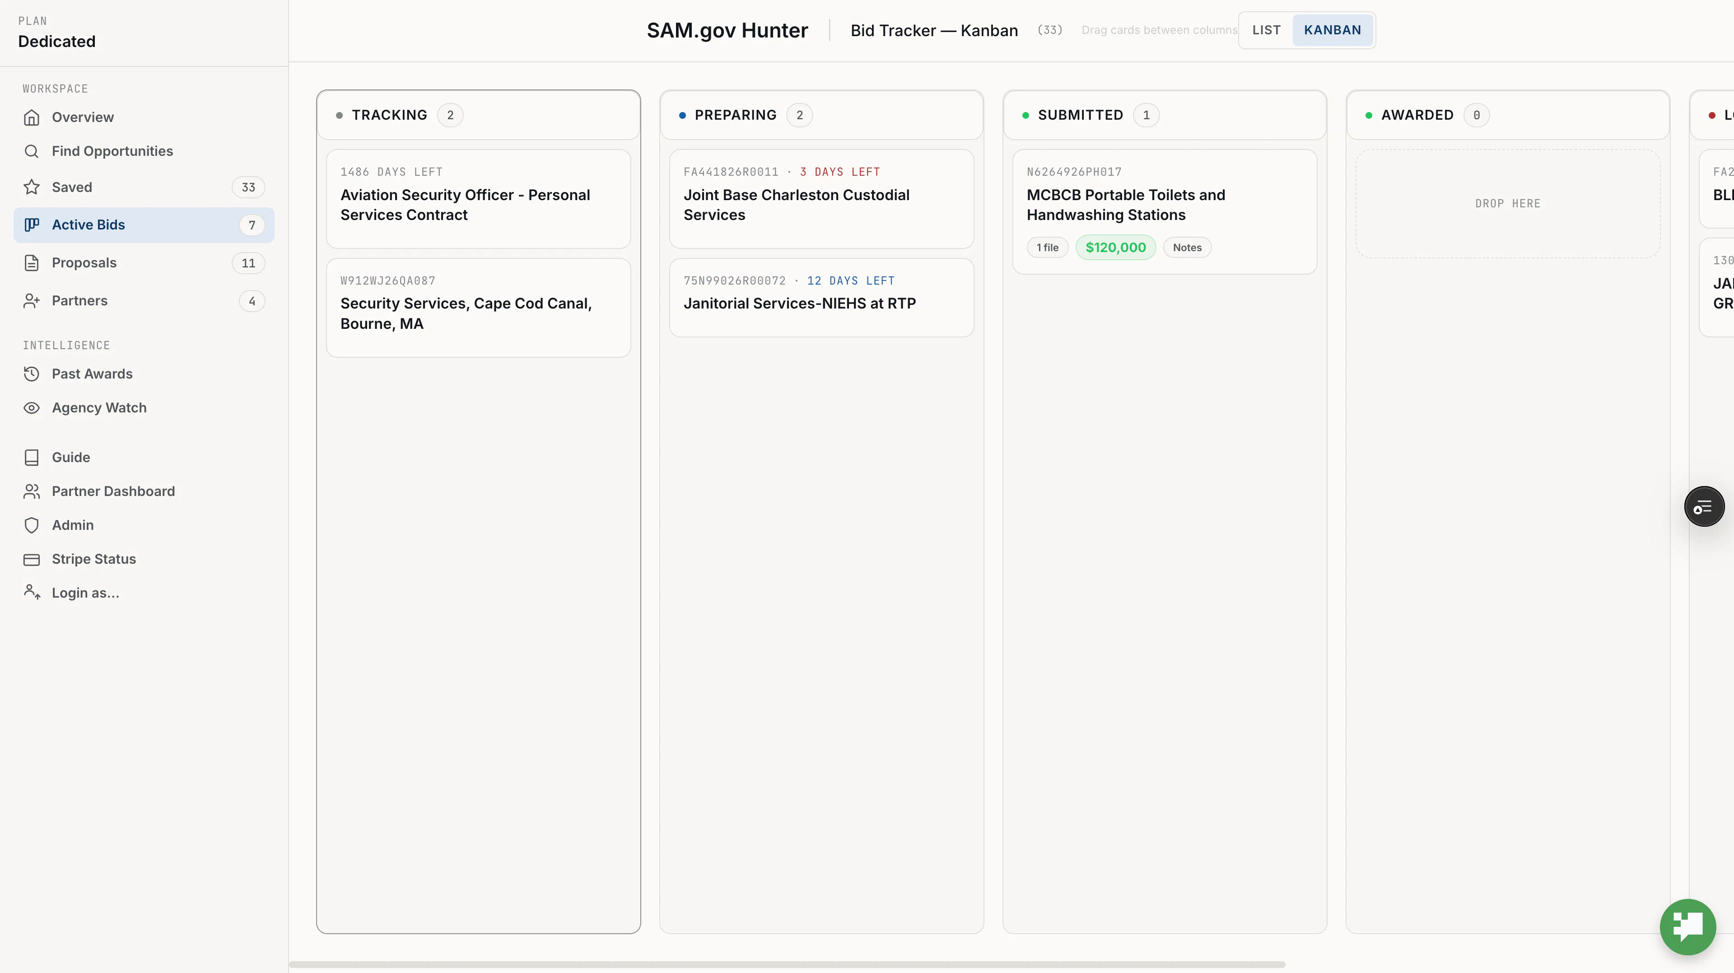Open the Partners section

pos(144,301)
